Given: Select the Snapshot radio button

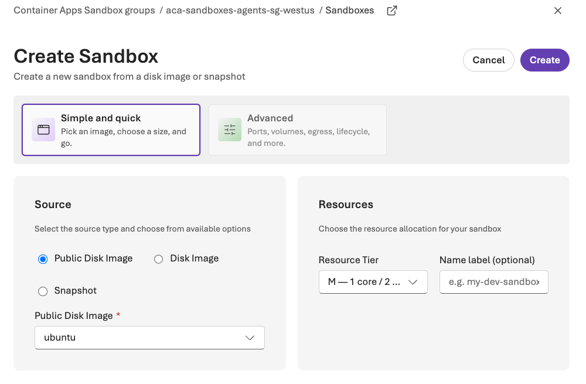Looking at the screenshot, I should click(43, 291).
